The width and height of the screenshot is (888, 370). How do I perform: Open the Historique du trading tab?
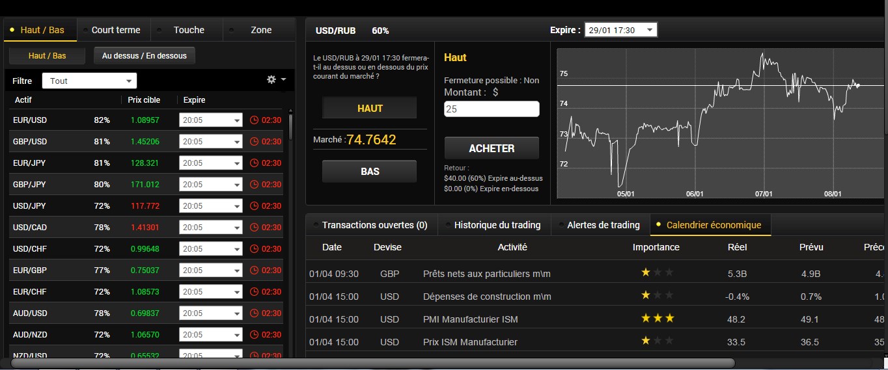click(x=495, y=225)
